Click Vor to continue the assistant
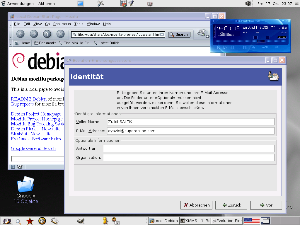 tap(266, 205)
